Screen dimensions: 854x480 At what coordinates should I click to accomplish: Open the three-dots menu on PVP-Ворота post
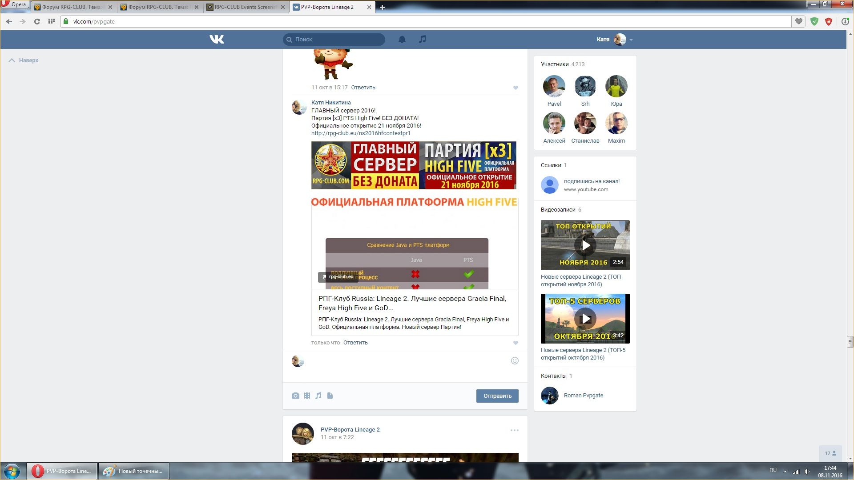click(514, 430)
